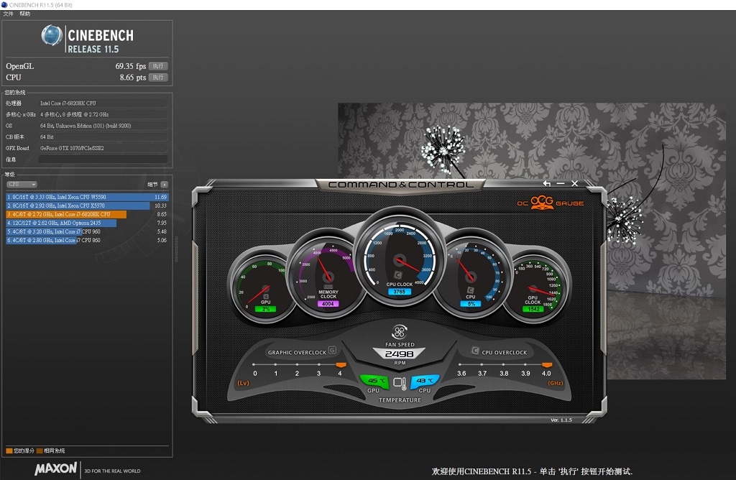This screenshot has width=736, height=480.
Task: Click the 信息 info input field
Action: tap(103, 160)
